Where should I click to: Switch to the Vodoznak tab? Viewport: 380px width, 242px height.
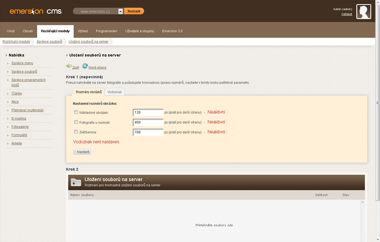[114, 92]
